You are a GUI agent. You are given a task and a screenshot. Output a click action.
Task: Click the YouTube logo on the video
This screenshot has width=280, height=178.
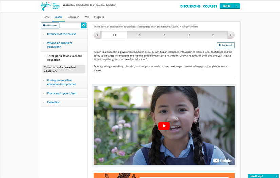click(x=222, y=160)
